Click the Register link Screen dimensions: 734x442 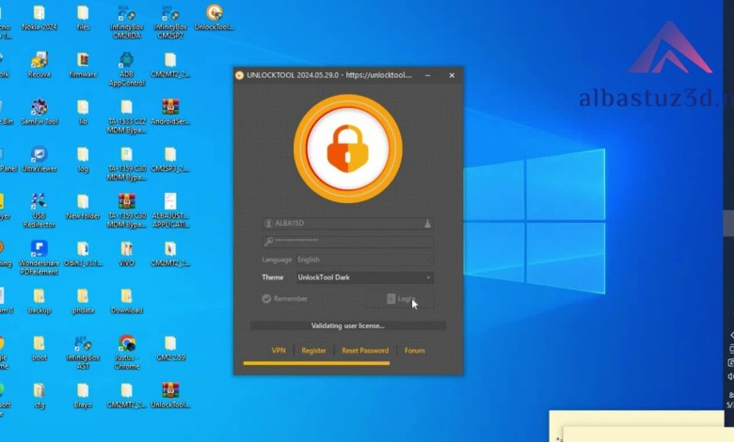tap(313, 351)
